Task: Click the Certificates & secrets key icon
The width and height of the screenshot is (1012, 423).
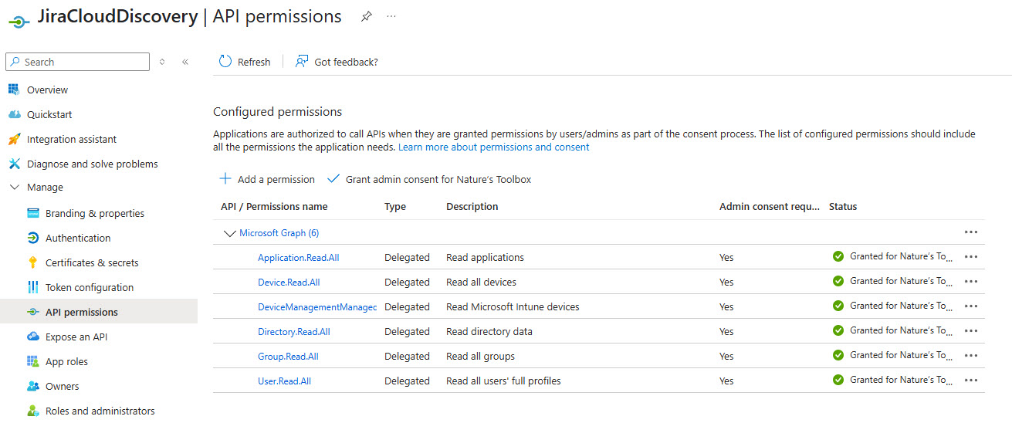Action: tap(32, 262)
